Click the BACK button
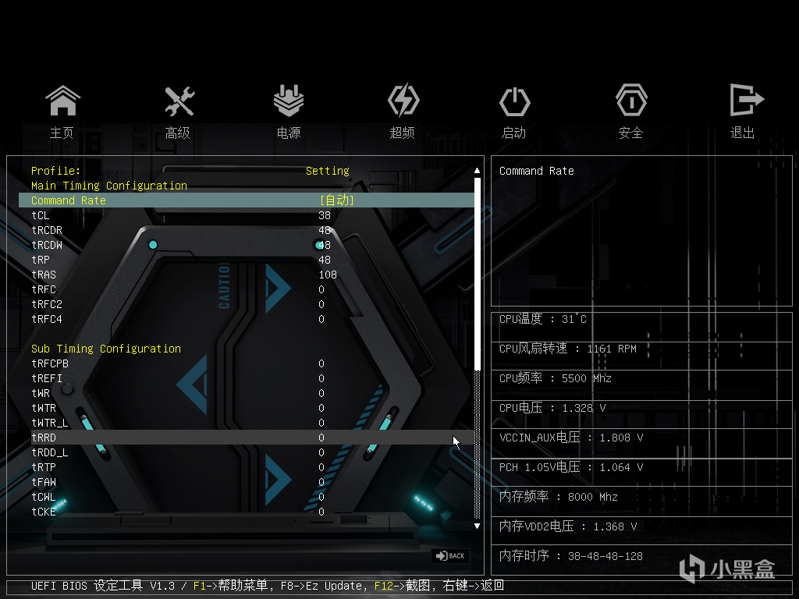The image size is (799, 599). coord(450,555)
